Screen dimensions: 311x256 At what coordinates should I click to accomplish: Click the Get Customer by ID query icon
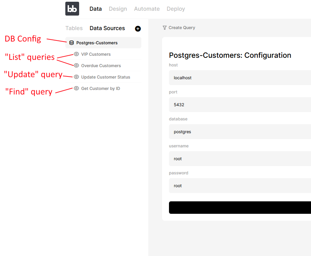tap(76, 88)
